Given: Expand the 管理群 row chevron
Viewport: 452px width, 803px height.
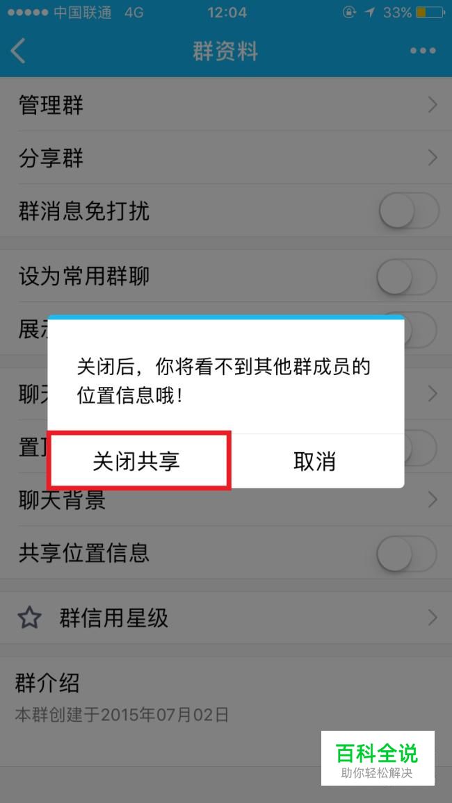Looking at the screenshot, I should pos(433,105).
